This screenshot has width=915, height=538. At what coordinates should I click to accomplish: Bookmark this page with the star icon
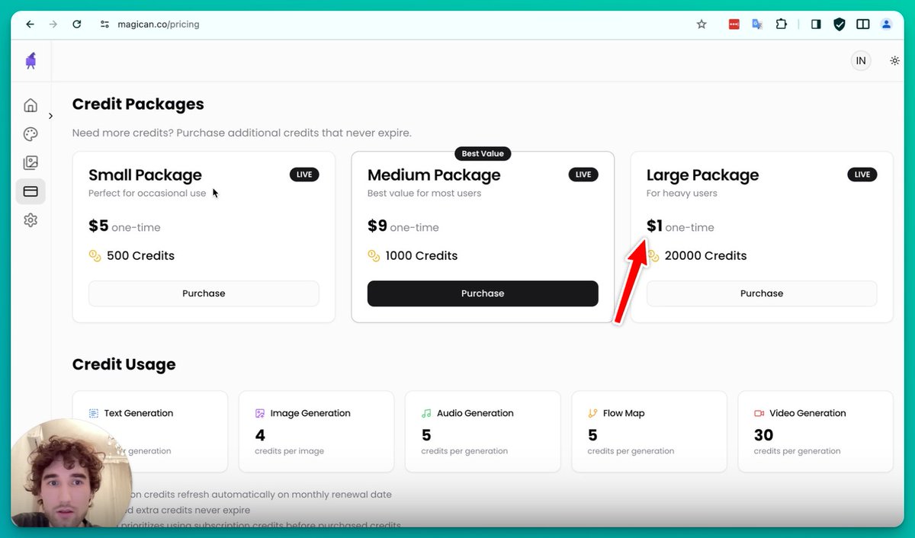pyautogui.click(x=701, y=24)
